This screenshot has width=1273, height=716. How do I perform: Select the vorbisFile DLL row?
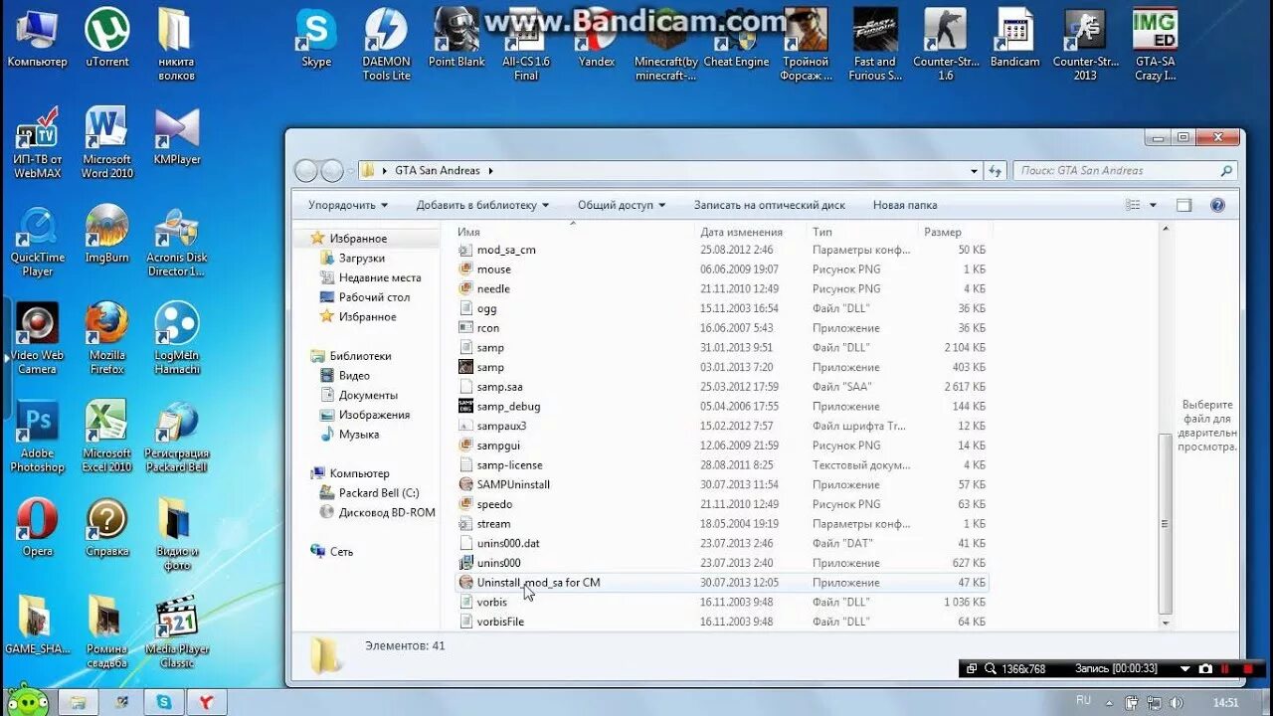[x=723, y=623]
